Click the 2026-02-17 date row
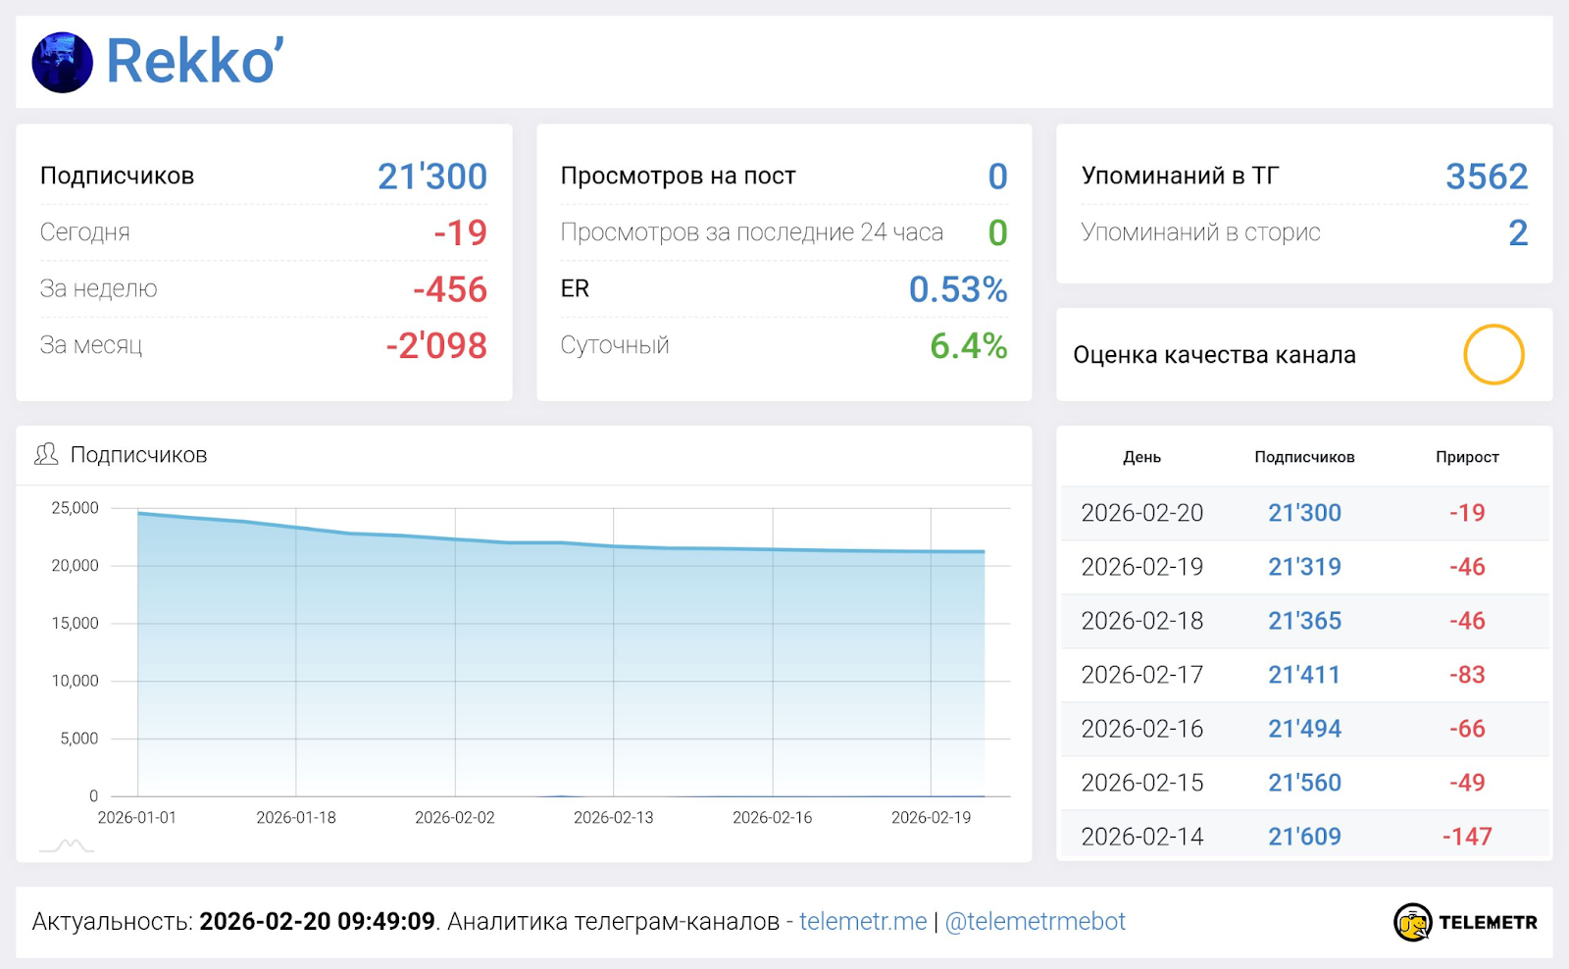1569x969 pixels. click(1304, 675)
